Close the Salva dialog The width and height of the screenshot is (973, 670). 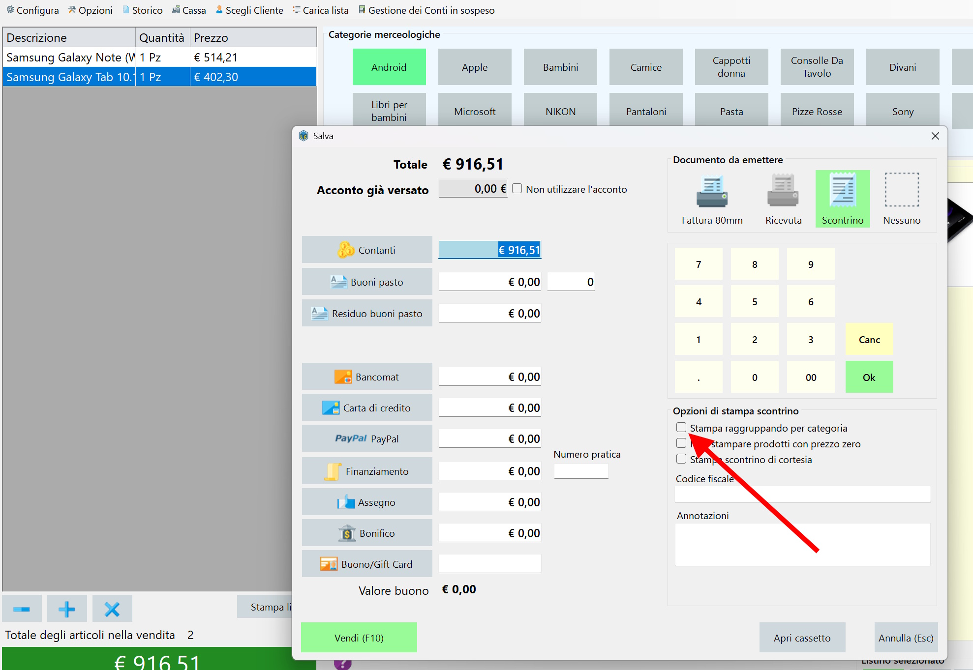[935, 136]
